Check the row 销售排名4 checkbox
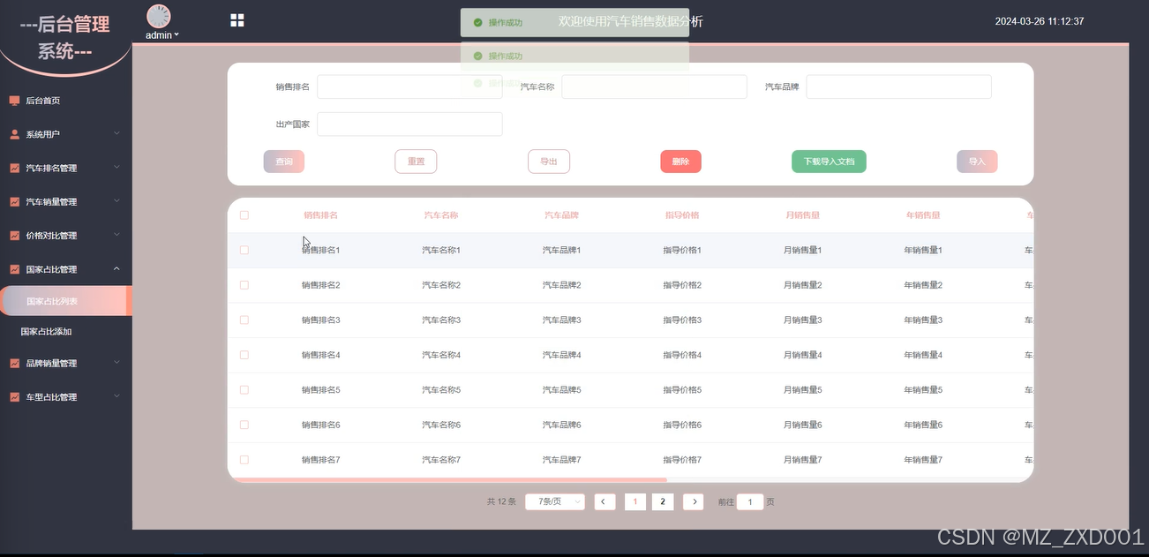This screenshot has width=1149, height=557. (x=244, y=355)
